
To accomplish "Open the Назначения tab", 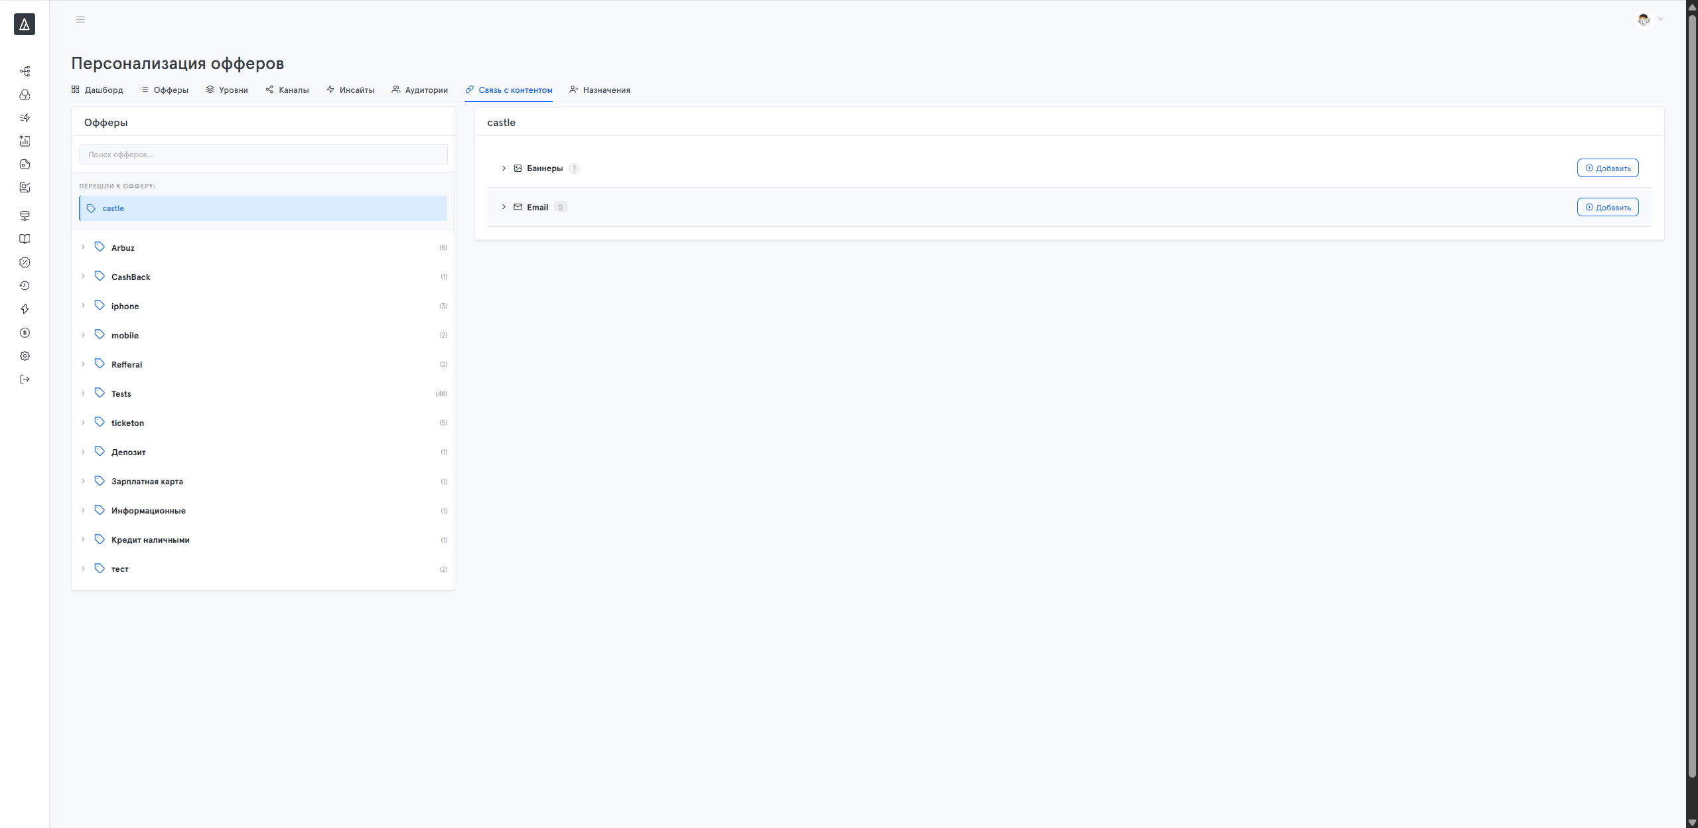I will pos(600,90).
